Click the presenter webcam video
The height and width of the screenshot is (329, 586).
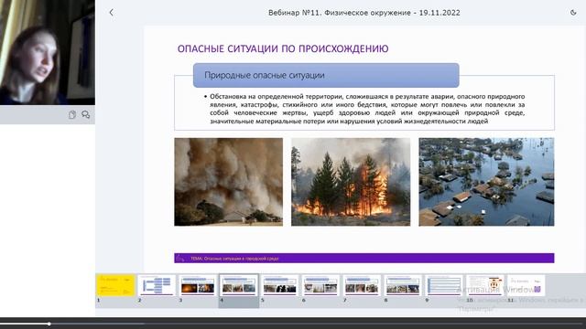[48, 52]
